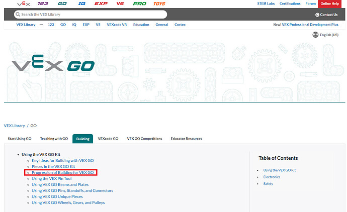347x212 pixels.
Task: Click the Table of Contents heading
Action: pyautogui.click(x=278, y=158)
